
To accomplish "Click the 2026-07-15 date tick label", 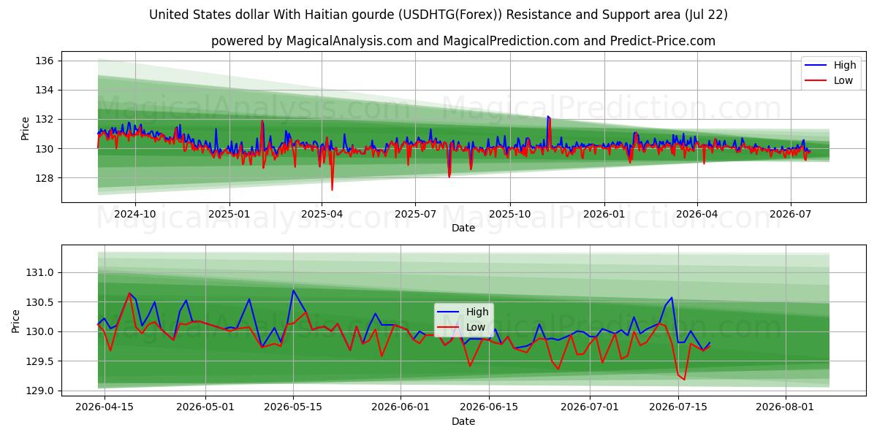I will (677, 407).
